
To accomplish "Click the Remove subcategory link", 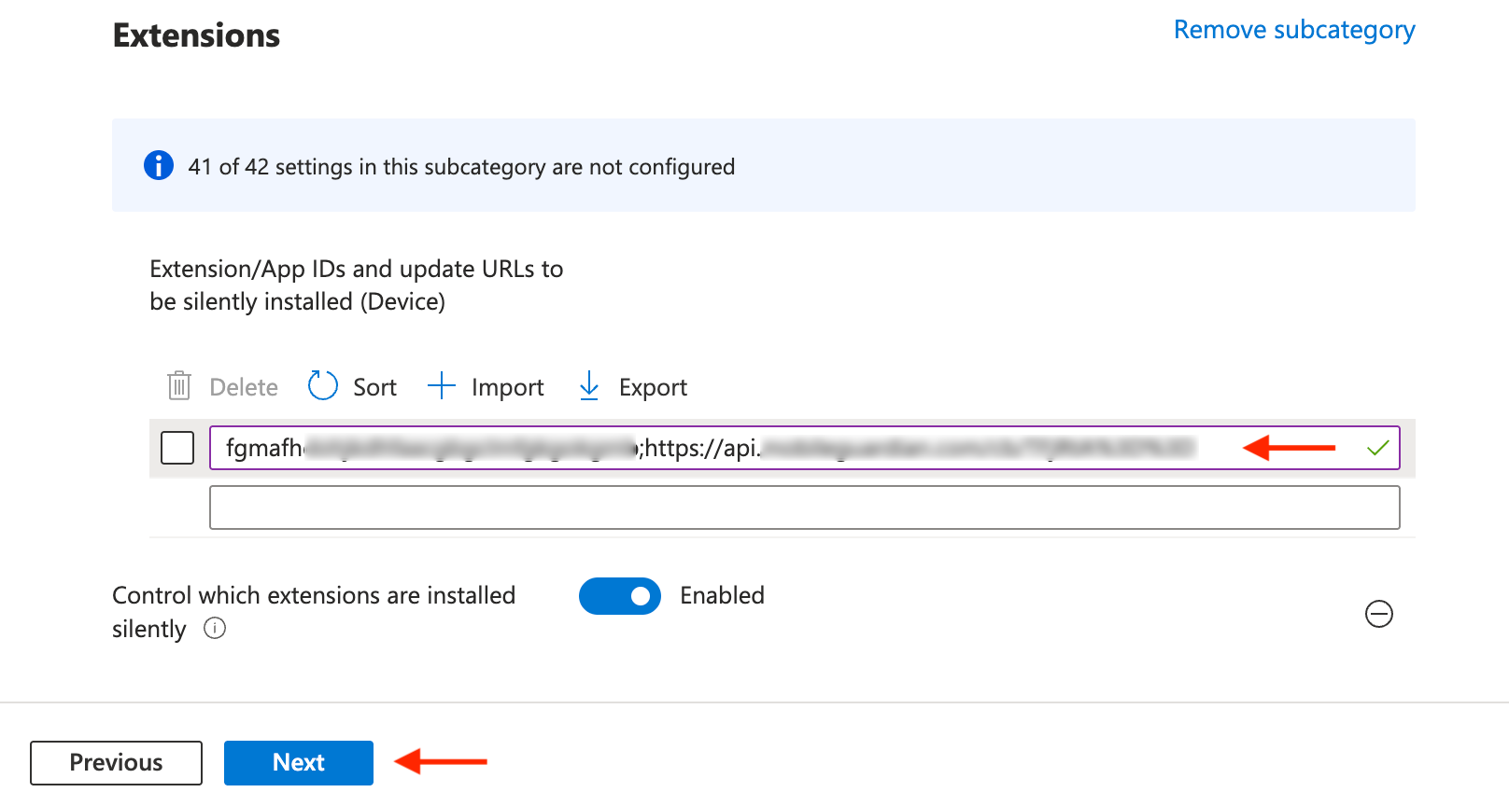I will point(1293,30).
